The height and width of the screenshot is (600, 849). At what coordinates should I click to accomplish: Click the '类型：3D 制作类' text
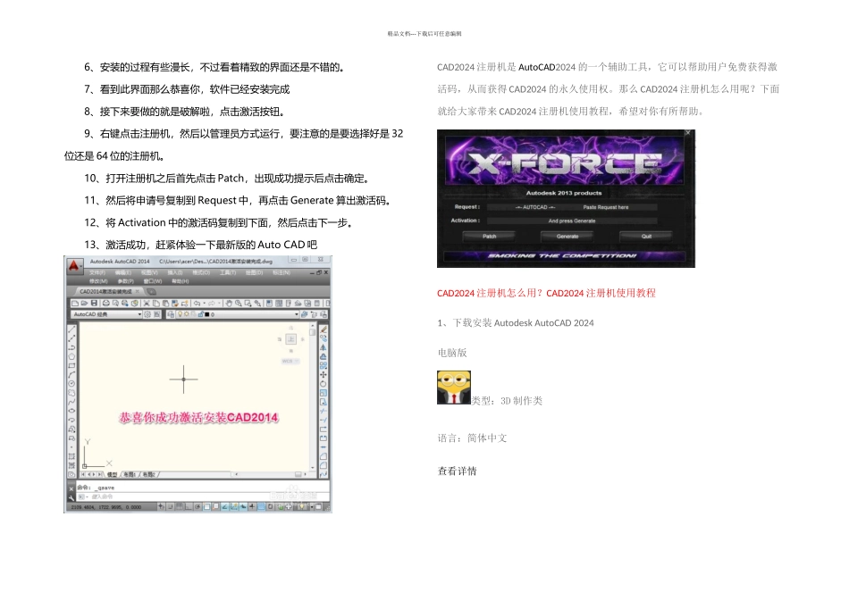[507, 401]
